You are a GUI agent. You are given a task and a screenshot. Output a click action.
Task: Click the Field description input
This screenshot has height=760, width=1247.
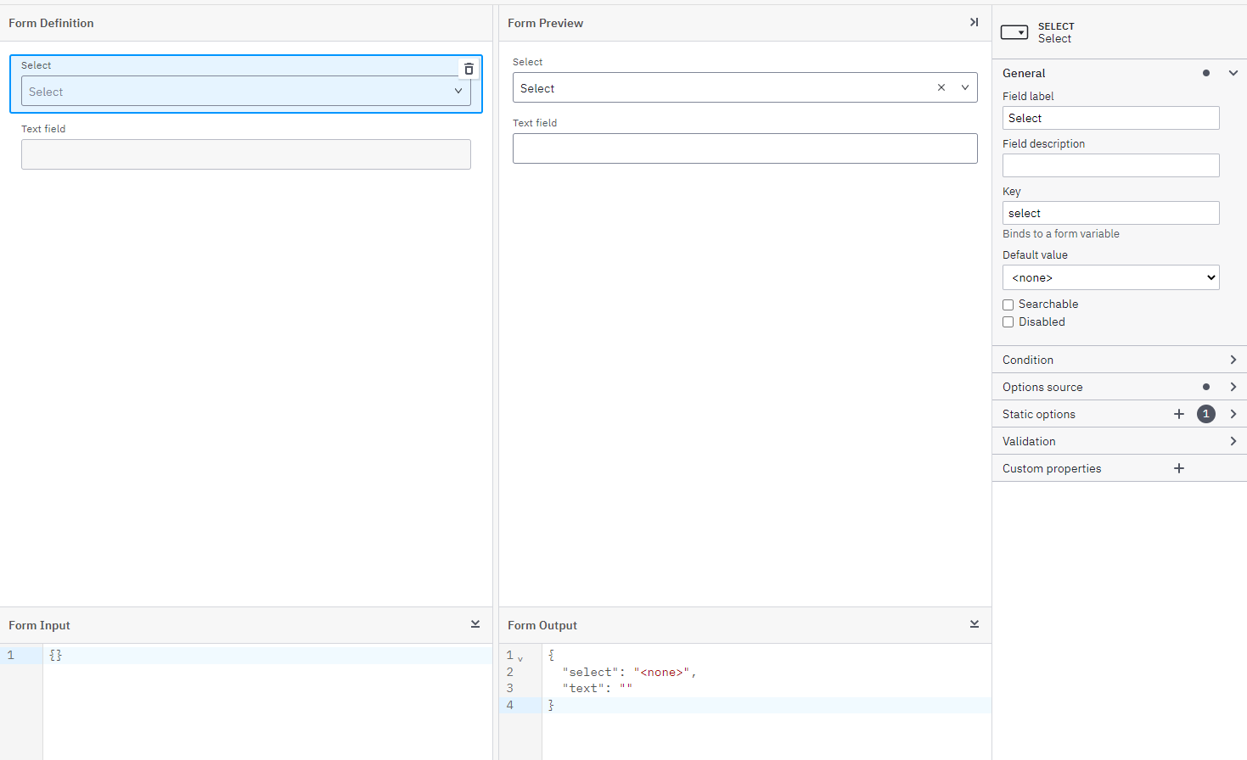1110,165
